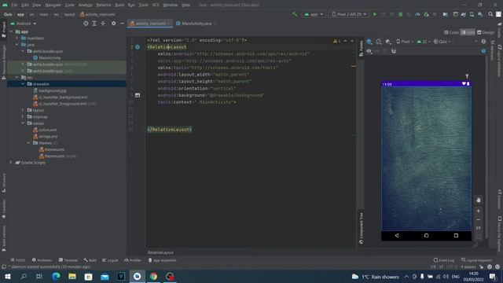Open the Logcat tool window
The width and height of the screenshot is (503, 283).
(x=110, y=260)
